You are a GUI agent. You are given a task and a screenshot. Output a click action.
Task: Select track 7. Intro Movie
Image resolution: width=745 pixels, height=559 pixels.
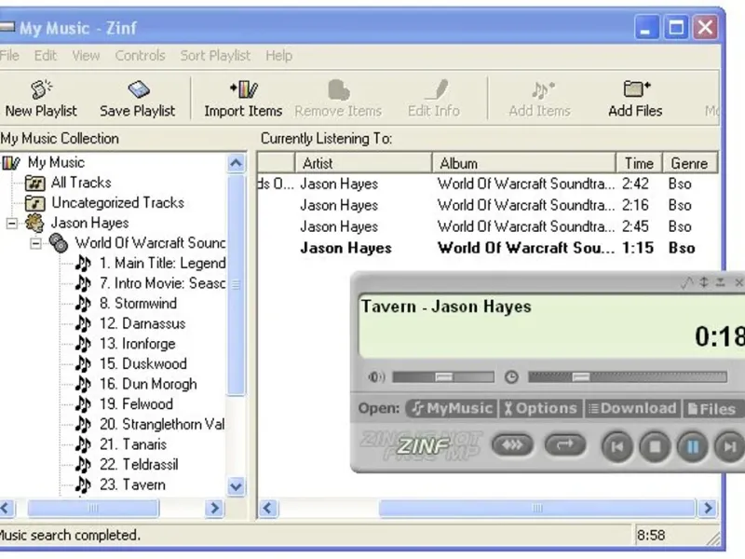[162, 283]
